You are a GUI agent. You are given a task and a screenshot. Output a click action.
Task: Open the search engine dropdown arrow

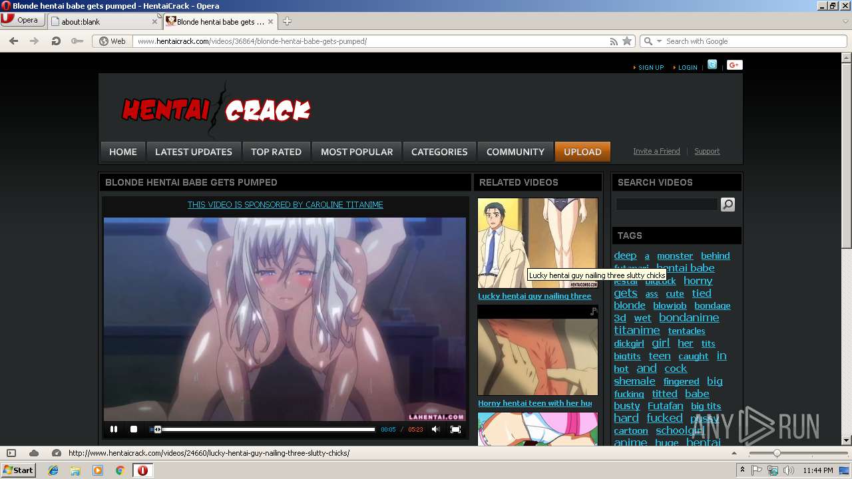659,41
